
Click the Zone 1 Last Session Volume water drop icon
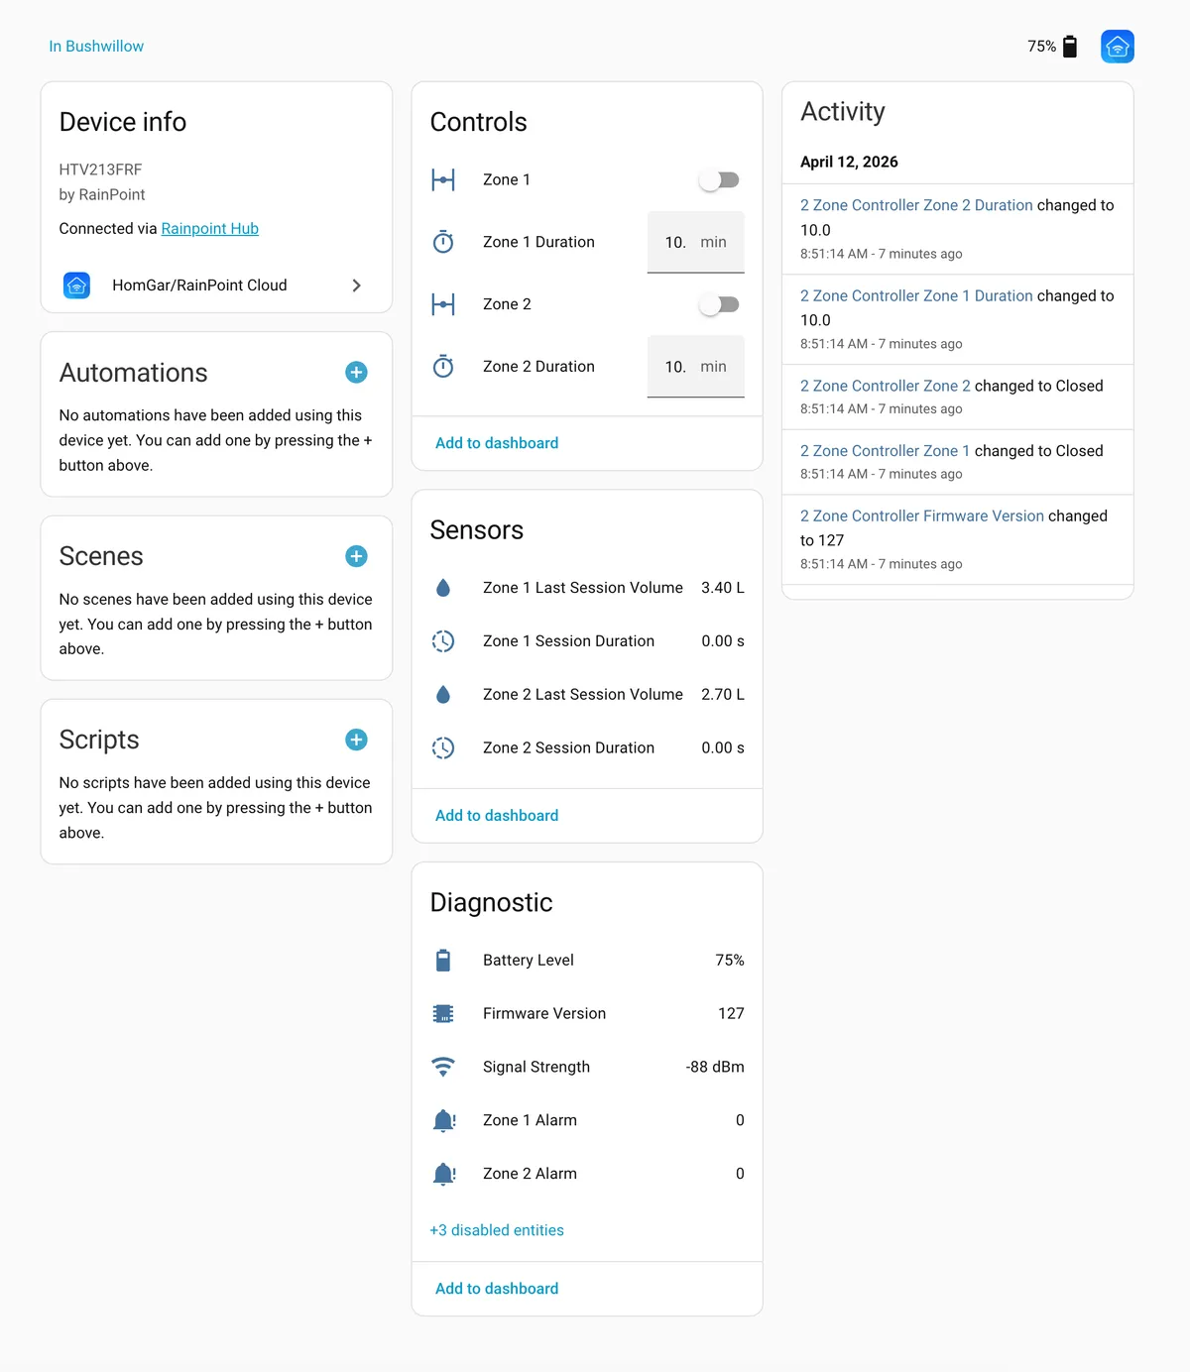(443, 588)
